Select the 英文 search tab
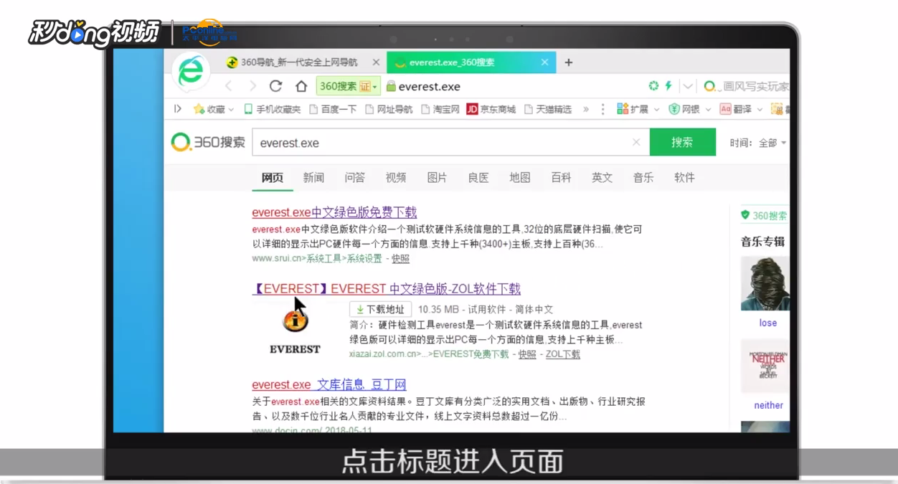This screenshot has height=484, width=898. [602, 178]
